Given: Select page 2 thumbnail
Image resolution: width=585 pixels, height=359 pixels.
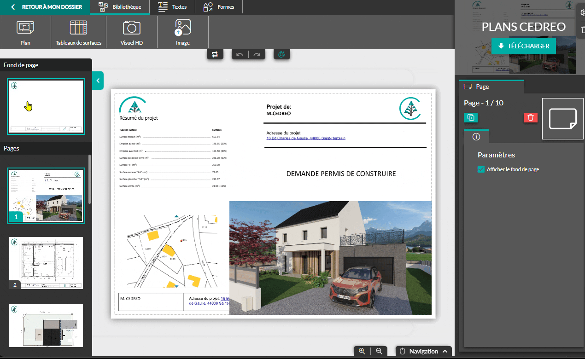Looking at the screenshot, I should [46, 263].
